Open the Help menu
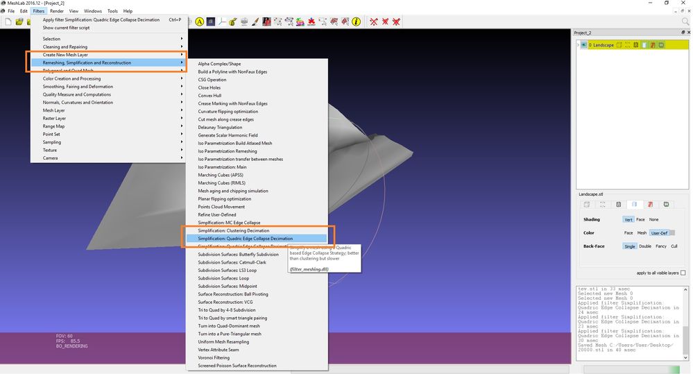 pos(128,11)
